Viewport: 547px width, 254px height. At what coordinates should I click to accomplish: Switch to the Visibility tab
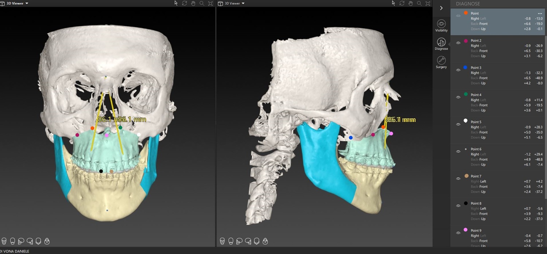click(x=441, y=26)
